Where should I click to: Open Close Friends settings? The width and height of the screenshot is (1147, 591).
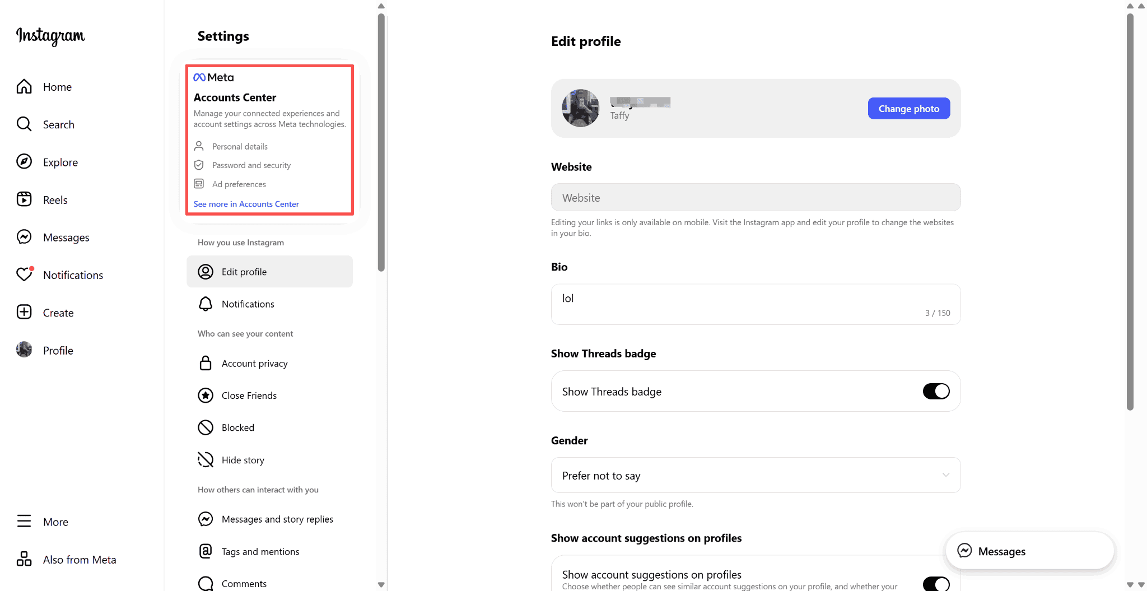coord(249,395)
